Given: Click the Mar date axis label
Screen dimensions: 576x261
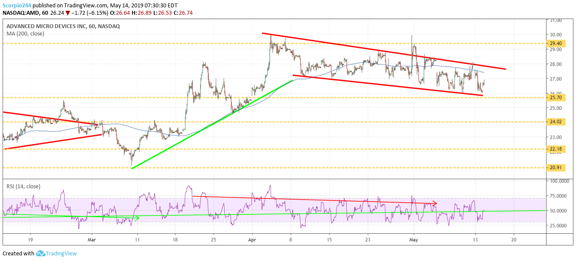Looking at the screenshot, I should [92, 239].
